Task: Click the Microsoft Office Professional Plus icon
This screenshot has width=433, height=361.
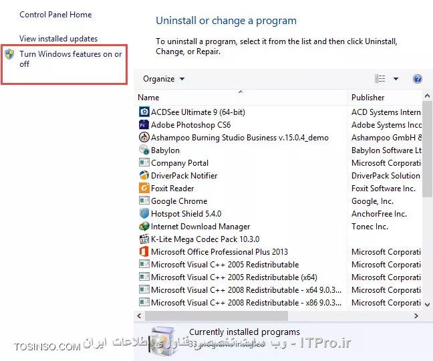Action: pos(144,251)
